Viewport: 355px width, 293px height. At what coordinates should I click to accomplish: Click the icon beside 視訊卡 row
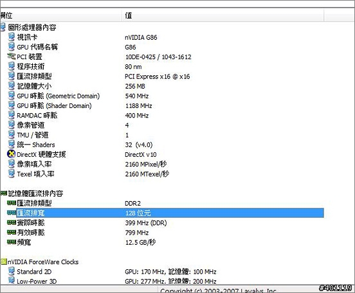(x=12, y=37)
